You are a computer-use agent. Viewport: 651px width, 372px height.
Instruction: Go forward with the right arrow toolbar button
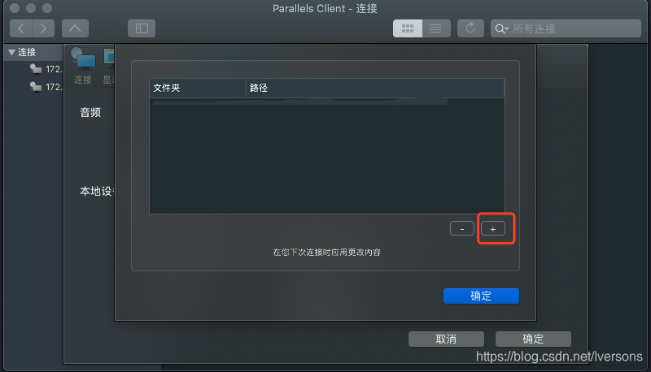pyautogui.click(x=43, y=28)
